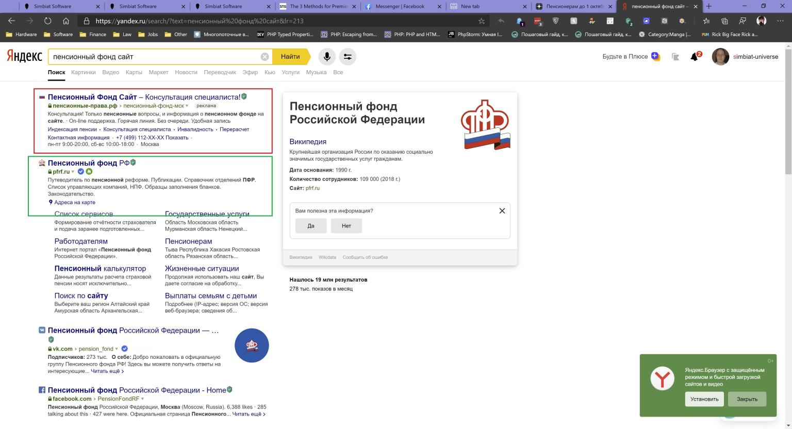Click the verified checkmark next to vk.com/pension_fond

[125, 349]
